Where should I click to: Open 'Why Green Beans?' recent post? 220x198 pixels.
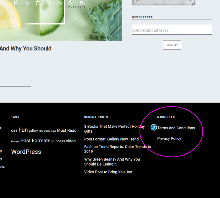click(112, 162)
